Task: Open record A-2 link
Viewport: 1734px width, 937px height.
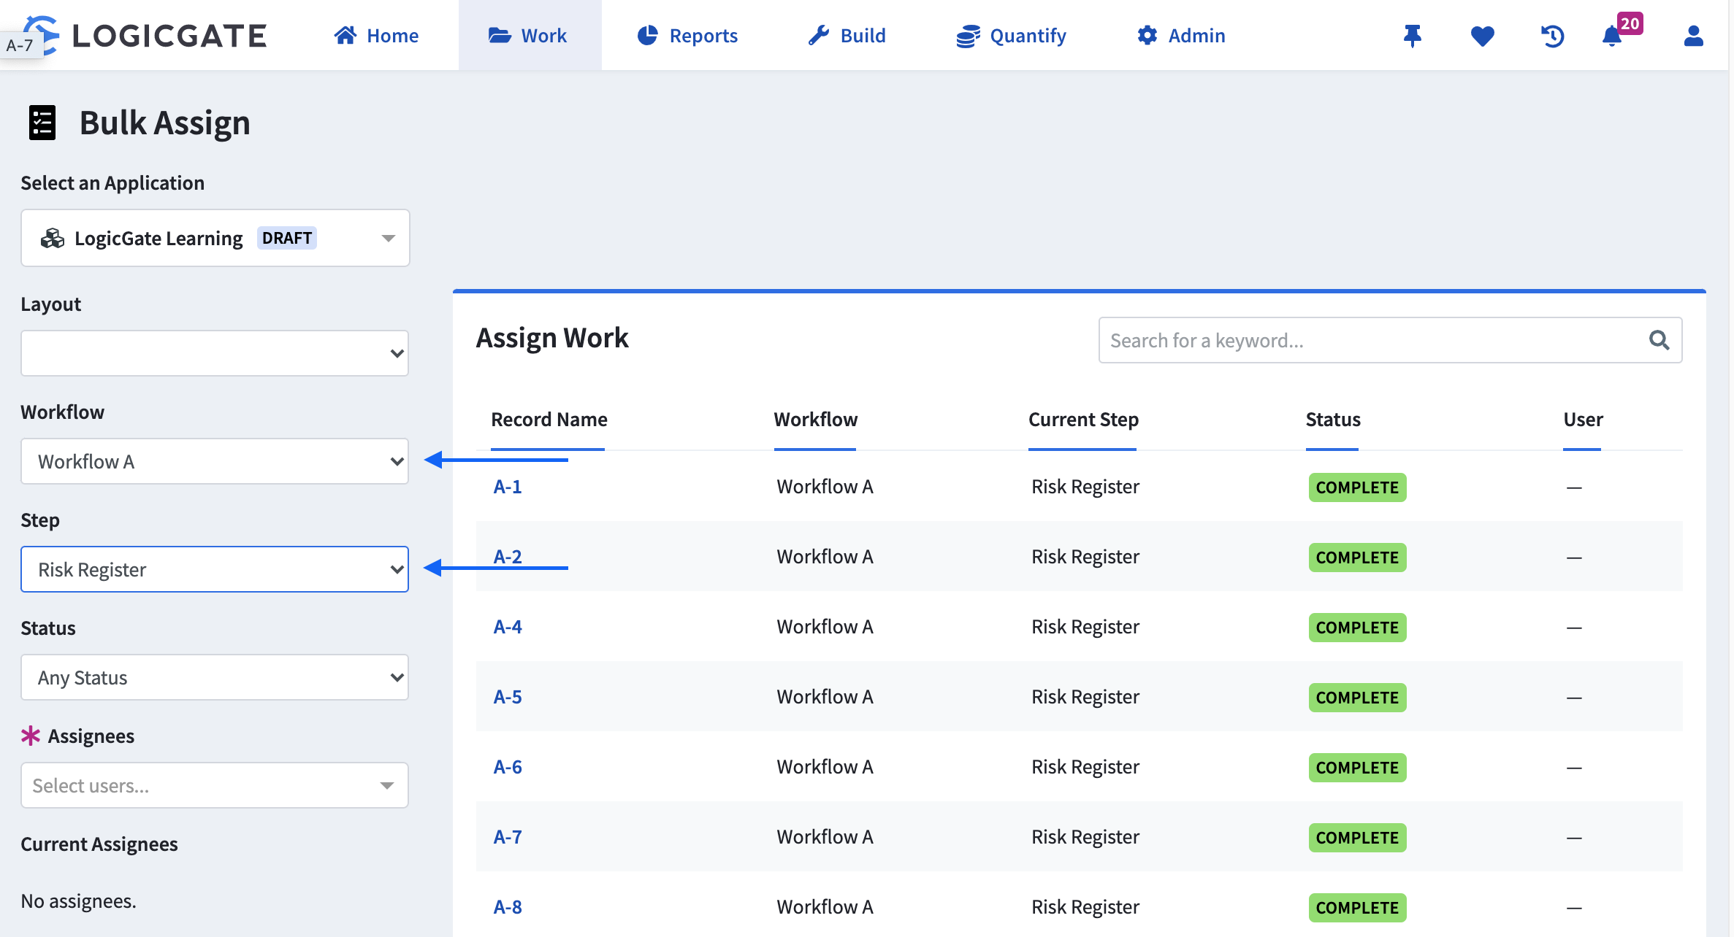Action: (508, 557)
